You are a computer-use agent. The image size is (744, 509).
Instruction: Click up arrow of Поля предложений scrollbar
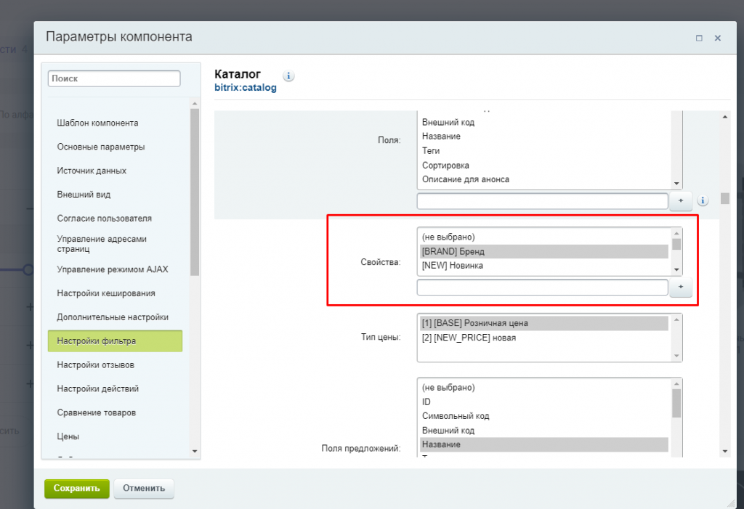[676, 384]
